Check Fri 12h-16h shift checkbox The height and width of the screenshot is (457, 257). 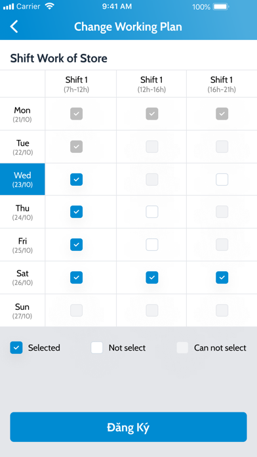[x=152, y=245]
